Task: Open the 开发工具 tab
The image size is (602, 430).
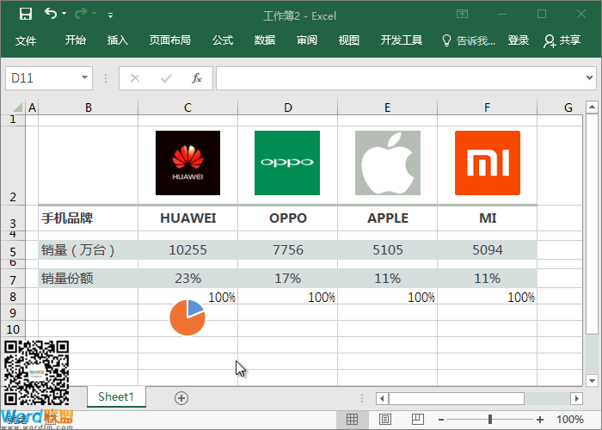Action: click(402, 40)
